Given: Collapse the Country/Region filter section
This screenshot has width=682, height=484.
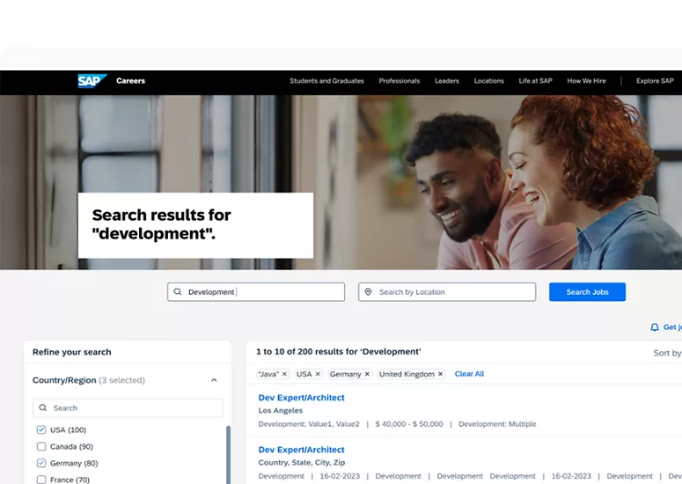Looking at the screenshot, I should click(x=214, y=380).
